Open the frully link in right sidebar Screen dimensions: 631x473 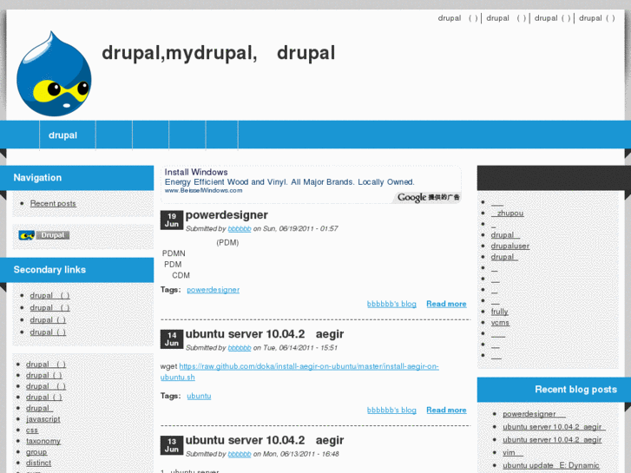point(499,312)
